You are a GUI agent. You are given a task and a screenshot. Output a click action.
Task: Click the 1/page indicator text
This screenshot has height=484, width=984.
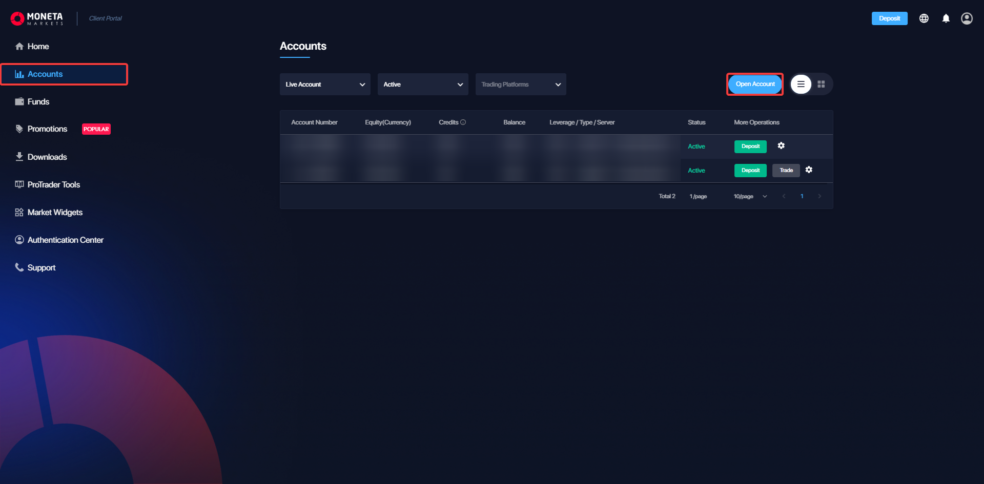pos(698,197)
